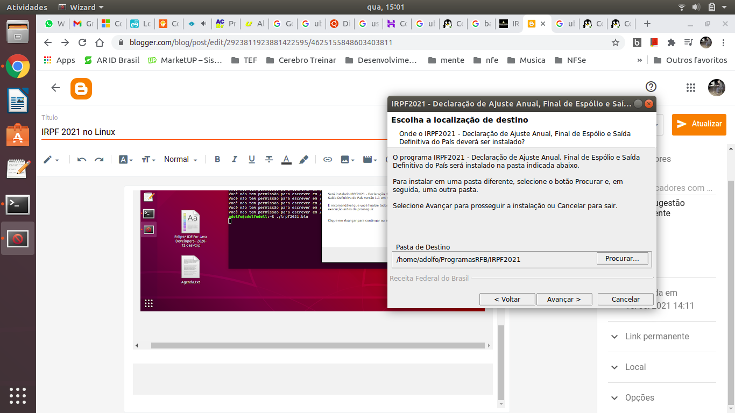Image resolution: width=735 pixels, height=413 pixels.
Task: Open the Outros favoritos folder
Action: click(x=690, y=60)
